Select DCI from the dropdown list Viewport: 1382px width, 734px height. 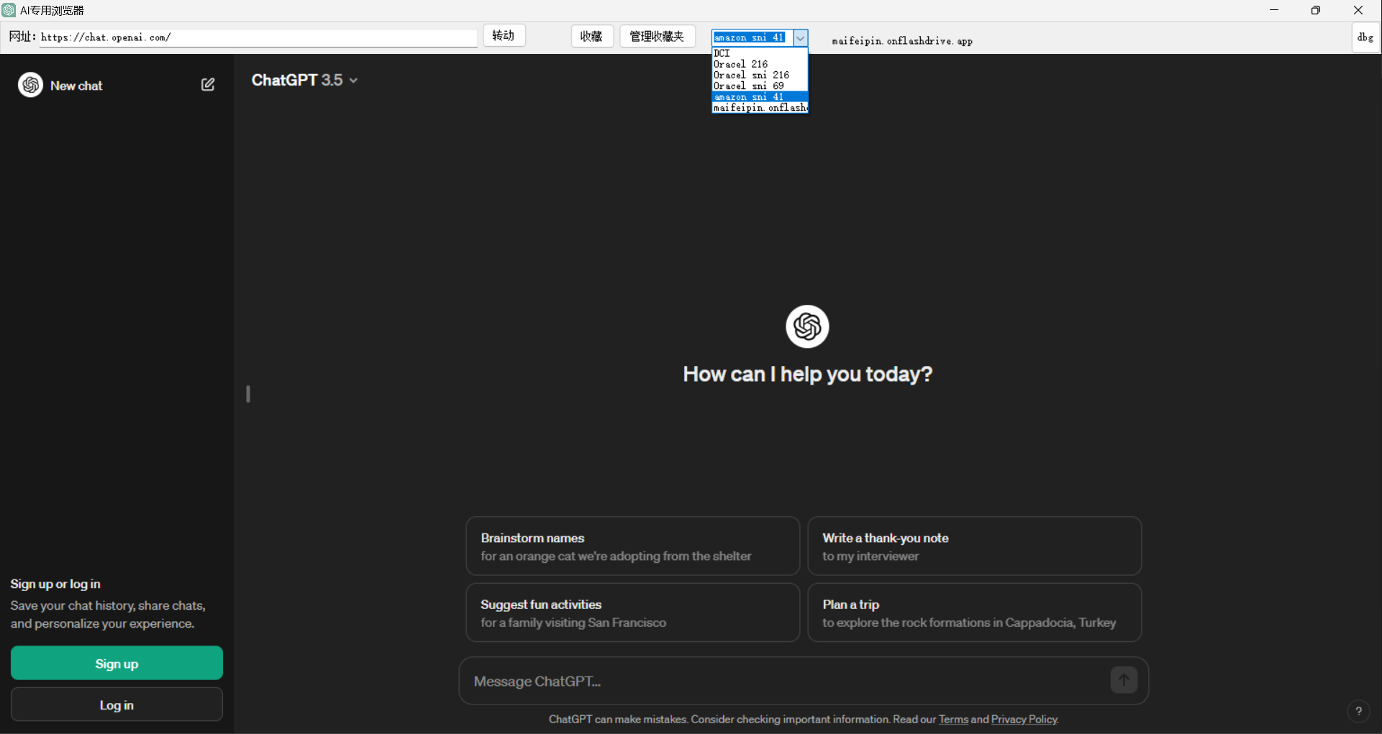pyautogui.click(x=760, y=53)
